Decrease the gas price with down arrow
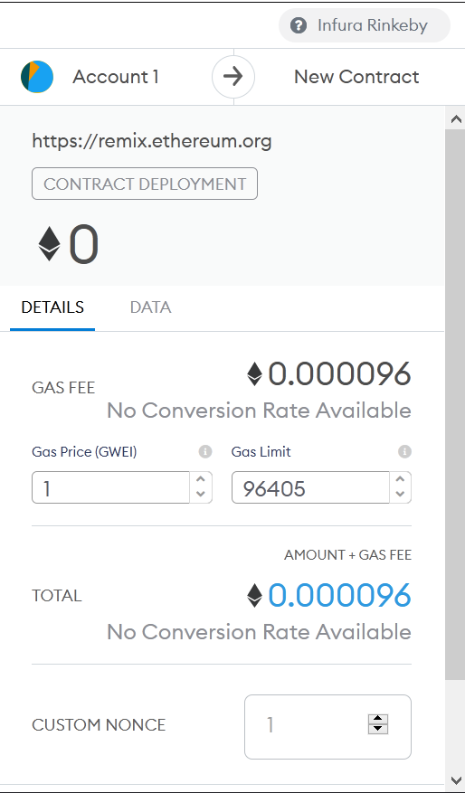Image resolution: width=465 pixels, height=793 pixels. point(201,494)
